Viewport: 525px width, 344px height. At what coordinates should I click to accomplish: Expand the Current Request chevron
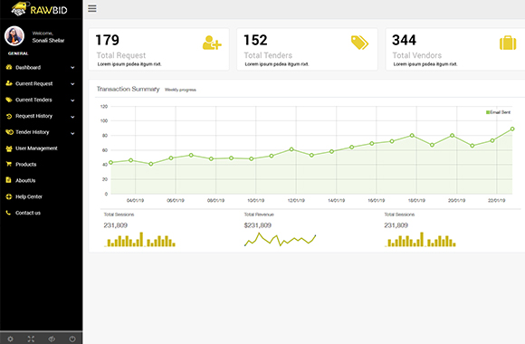[x=72, y=84]
